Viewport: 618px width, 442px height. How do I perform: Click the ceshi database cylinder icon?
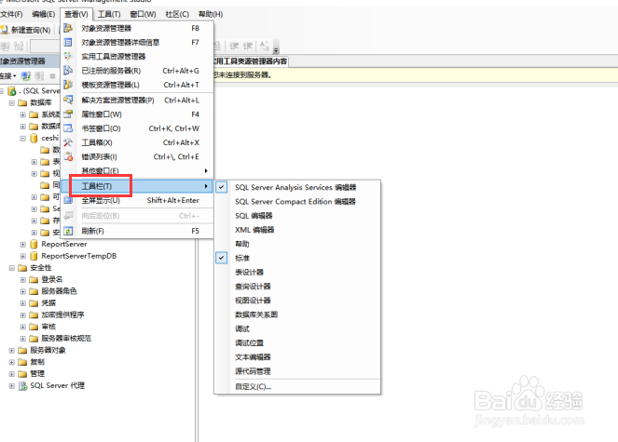(34, 138)
